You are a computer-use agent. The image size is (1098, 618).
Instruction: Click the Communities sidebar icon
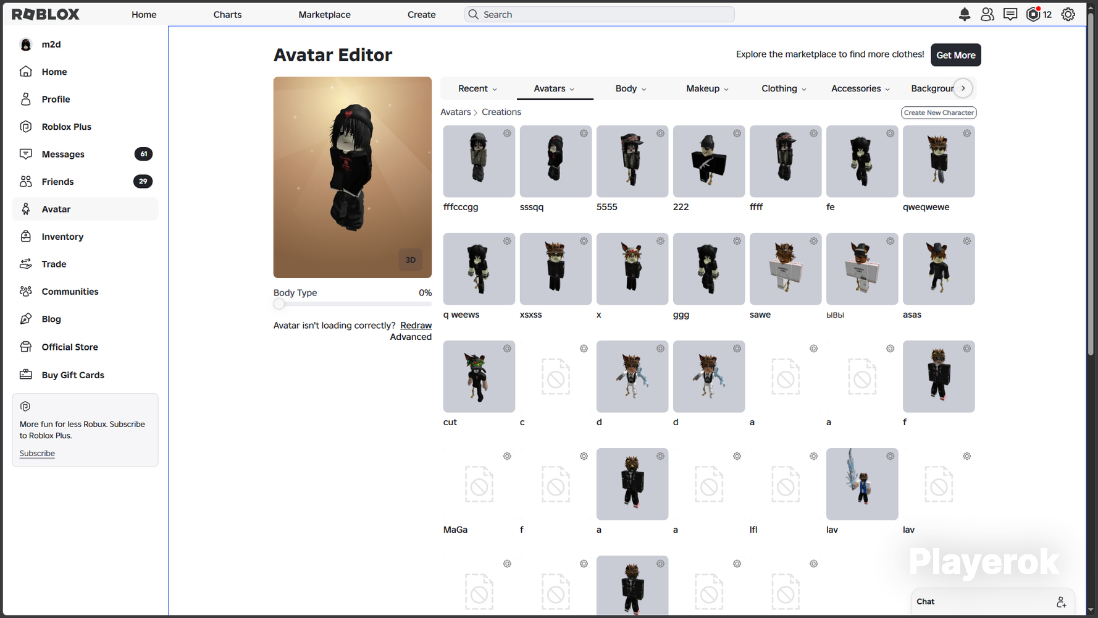coord(26,291)
